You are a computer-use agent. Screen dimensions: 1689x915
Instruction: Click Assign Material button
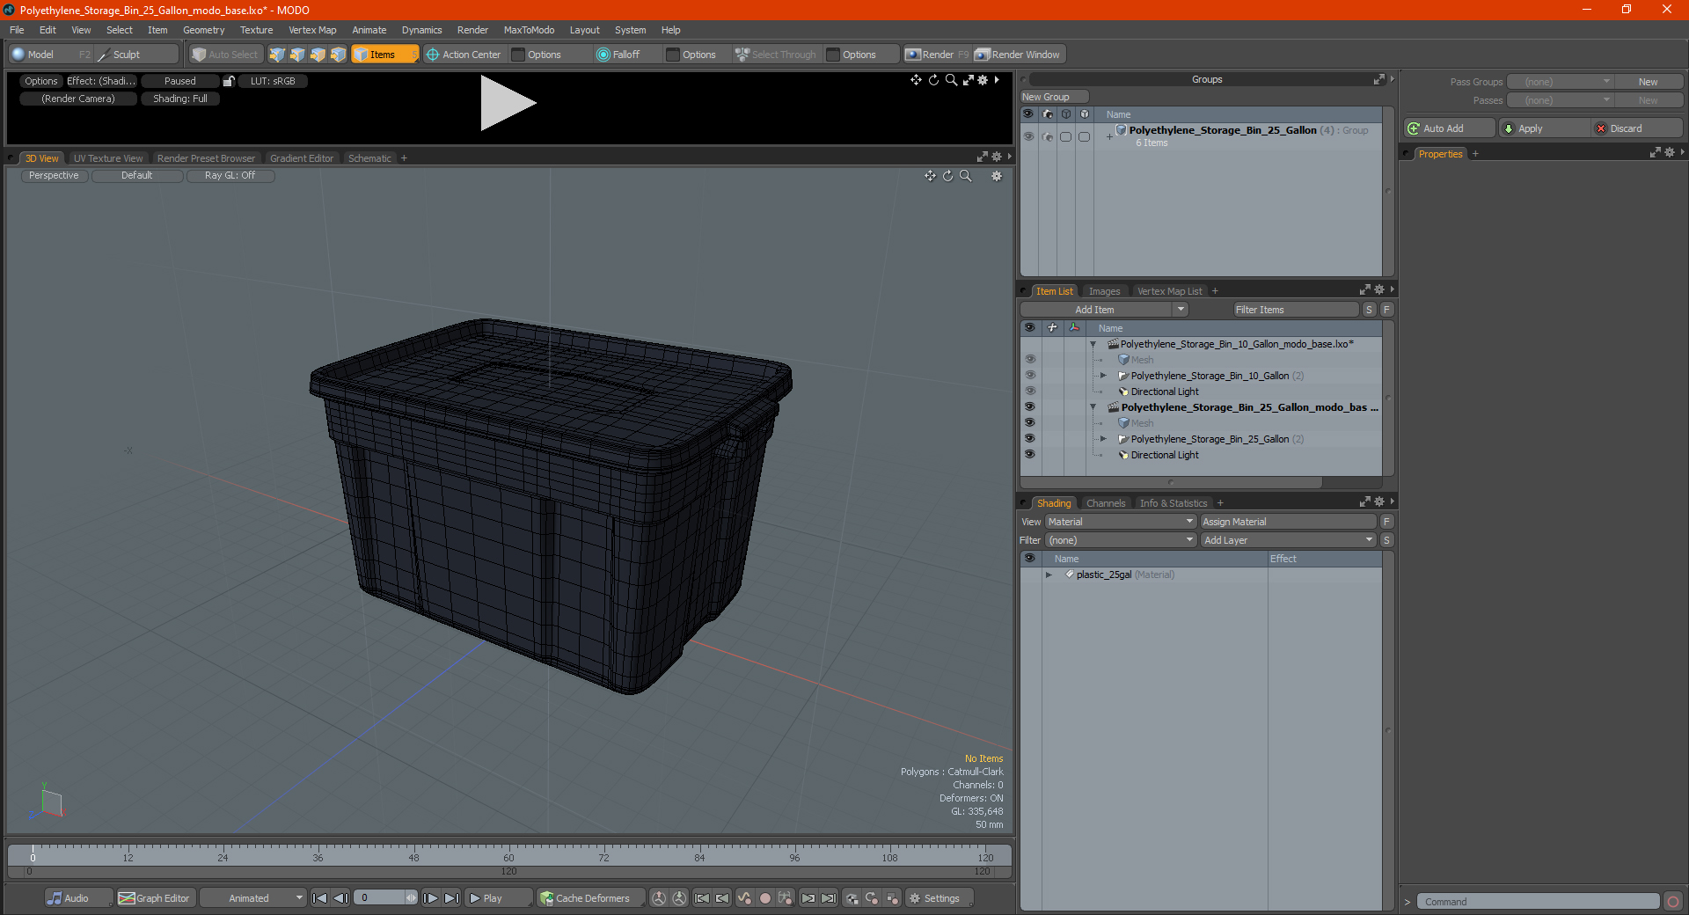pos(1288,522)
